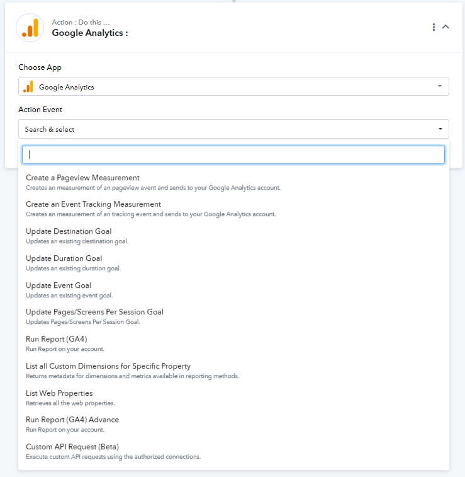465x477 pixels.
Task: Select Run Report (GA4) option
Action: tap(233, 343)
